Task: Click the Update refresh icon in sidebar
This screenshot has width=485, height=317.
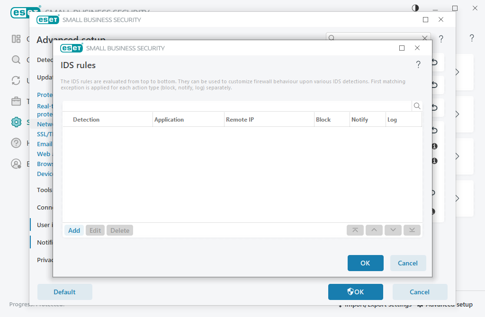Action: 16,80
